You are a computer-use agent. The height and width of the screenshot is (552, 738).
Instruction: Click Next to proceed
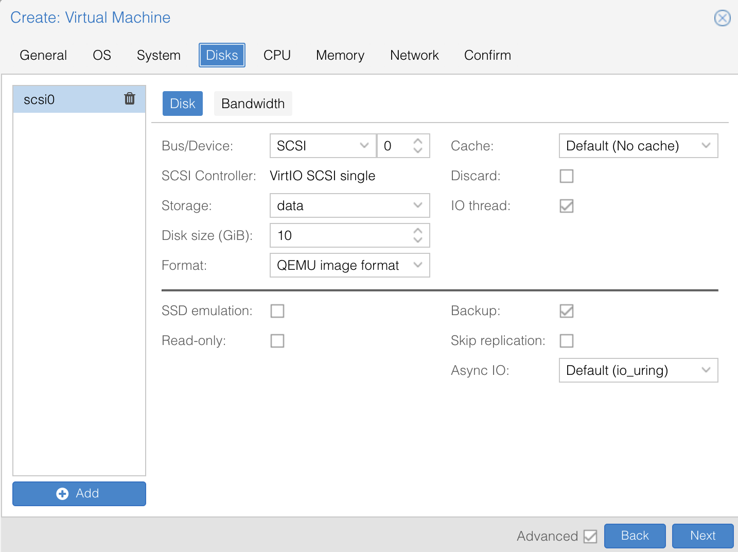pos(702,536)
